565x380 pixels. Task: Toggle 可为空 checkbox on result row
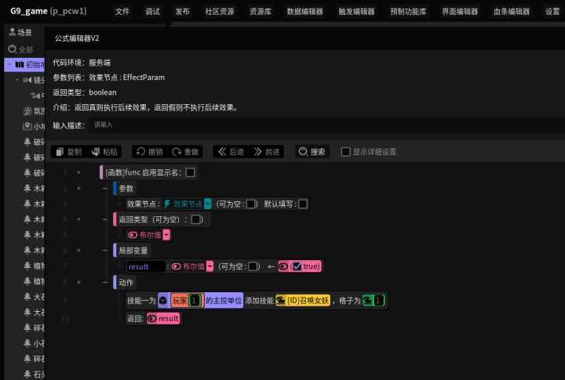pos(253,266)
